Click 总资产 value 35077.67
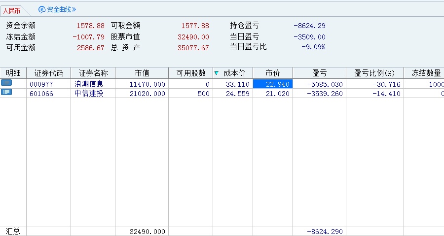Image resolution: width=444 pixels, height=236 pixels. pyautogui.click(x=193, y=48)
